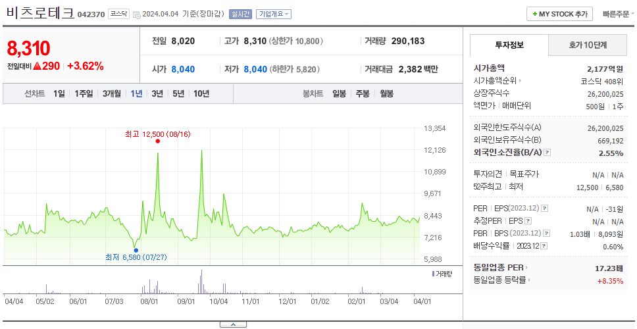
Task: Click the 선차트 label
Action: [34, 94]
